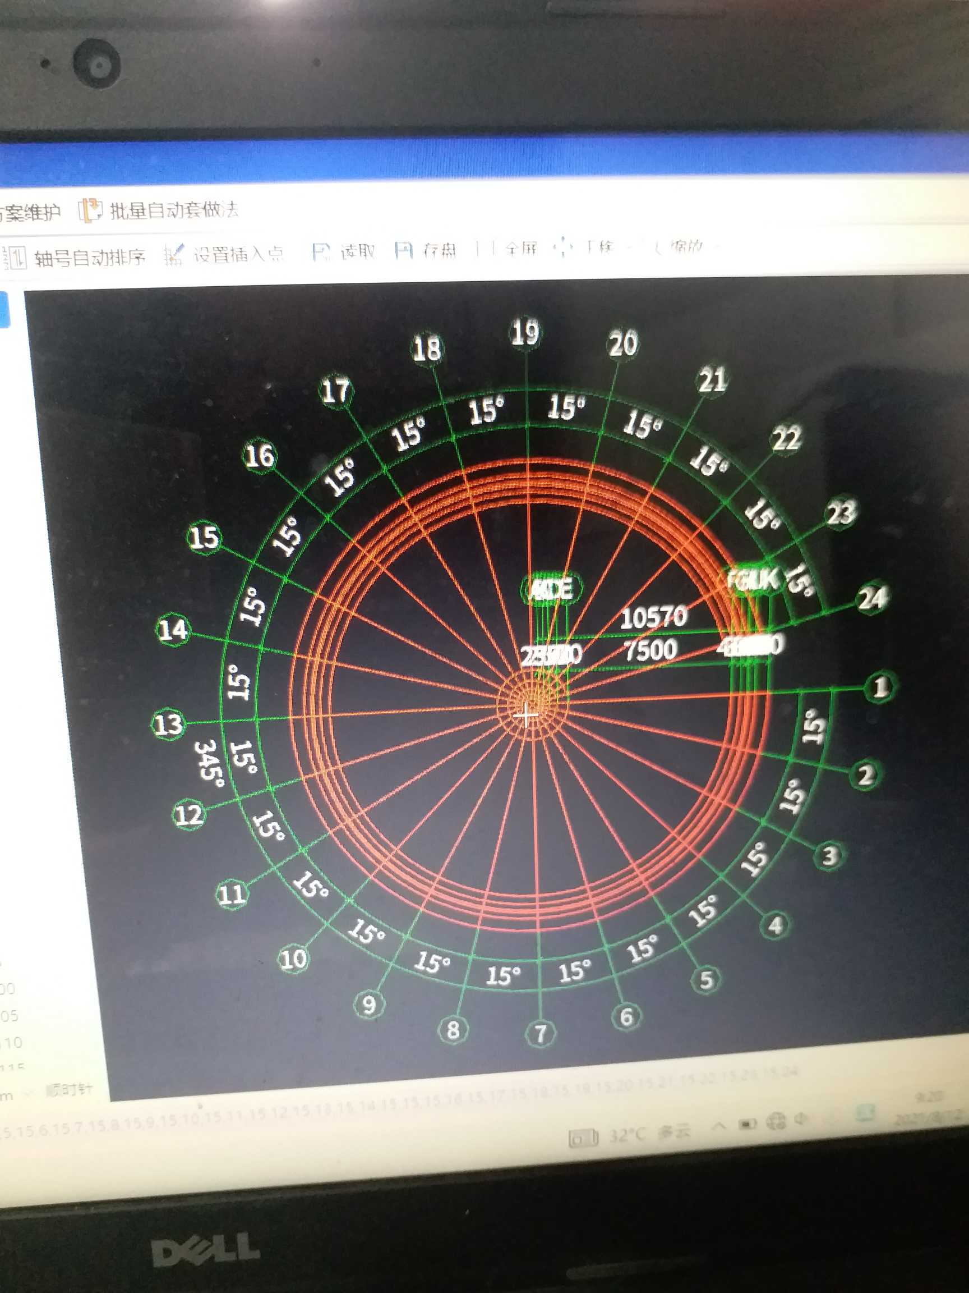Viewport: 969px width, 1293px height.
Task: Click axis bubble number 19
Action: coord(525,333)
